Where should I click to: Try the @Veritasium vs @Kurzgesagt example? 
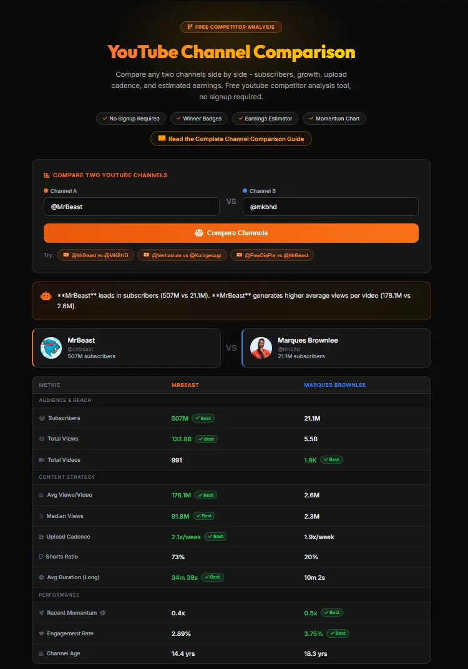pyautogui.click(x=182, y=255)
